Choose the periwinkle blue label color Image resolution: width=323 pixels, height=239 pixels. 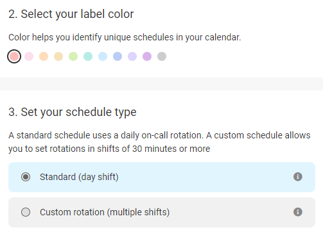click(118, 56)
